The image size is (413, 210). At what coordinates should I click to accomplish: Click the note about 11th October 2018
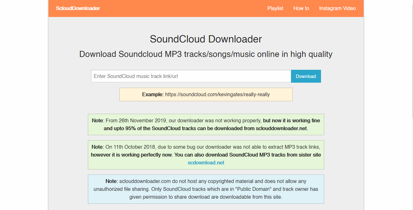[x=206, y=155]
